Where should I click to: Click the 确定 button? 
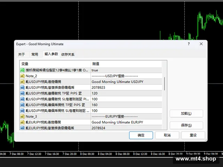click(x=141, y=135)
